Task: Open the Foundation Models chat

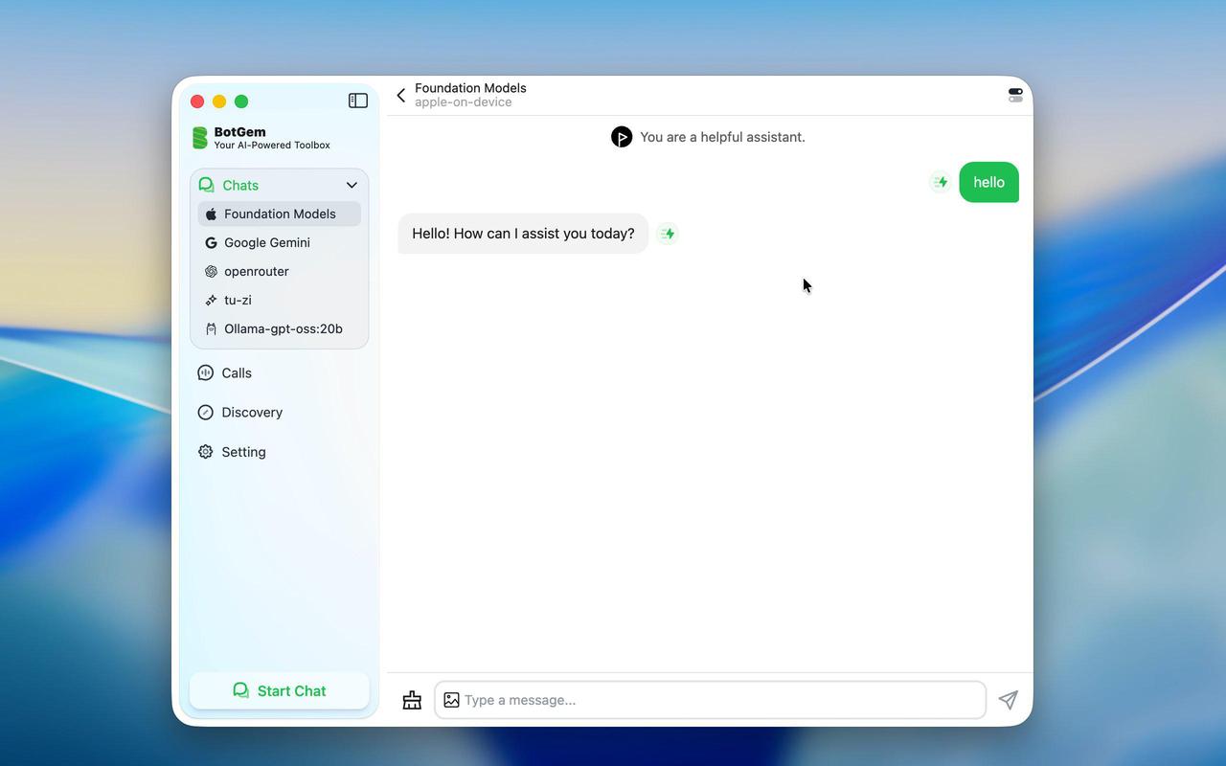Action: coord(280,214)
